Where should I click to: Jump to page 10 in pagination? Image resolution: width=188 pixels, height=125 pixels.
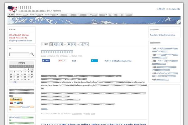click(69, 44)
